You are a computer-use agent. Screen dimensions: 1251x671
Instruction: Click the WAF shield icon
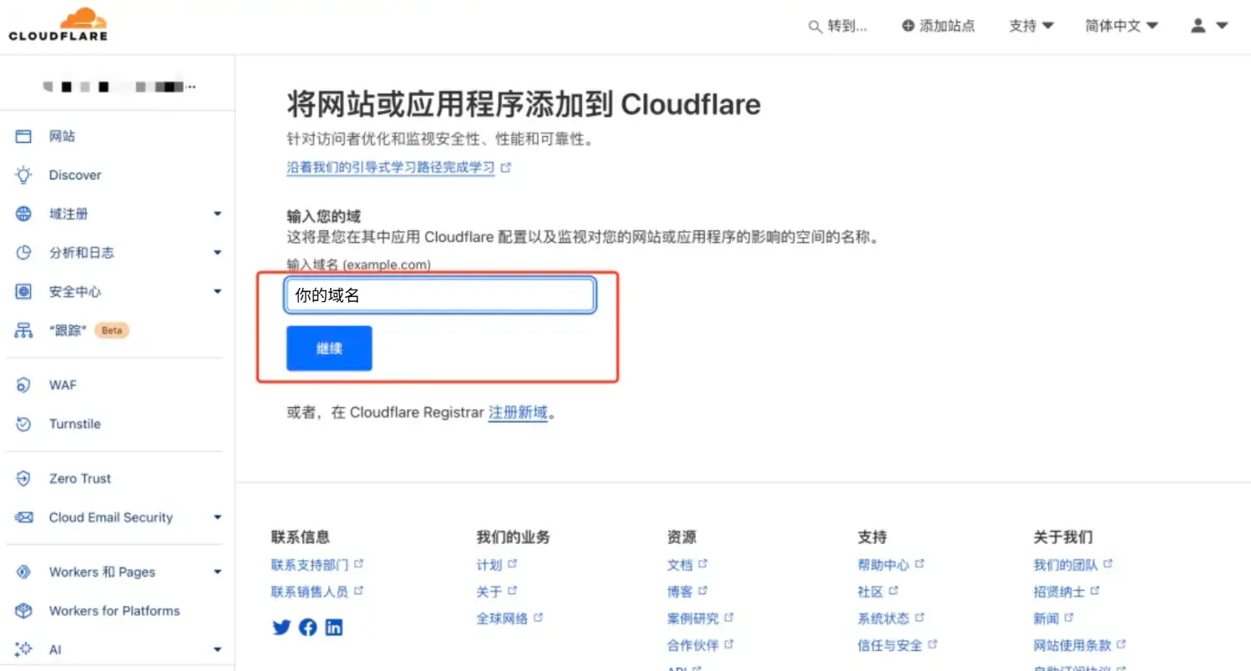pos(23,385)
